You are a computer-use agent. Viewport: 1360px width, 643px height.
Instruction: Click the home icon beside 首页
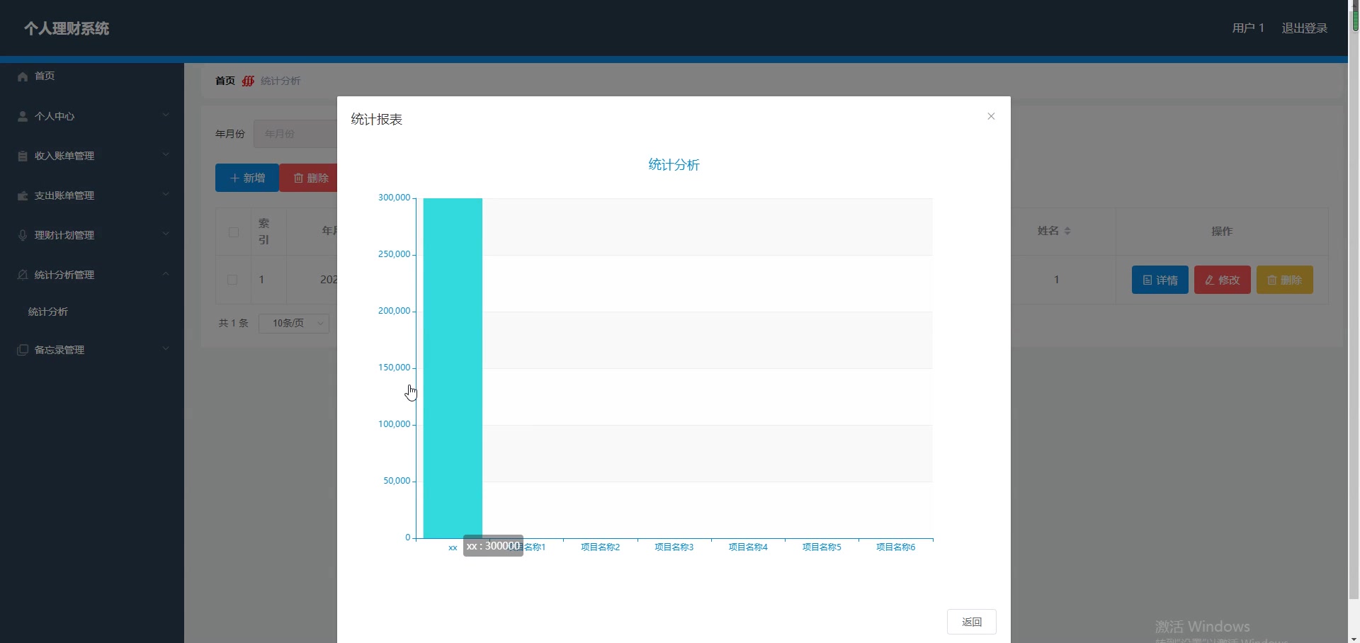(x=23, y=76)
